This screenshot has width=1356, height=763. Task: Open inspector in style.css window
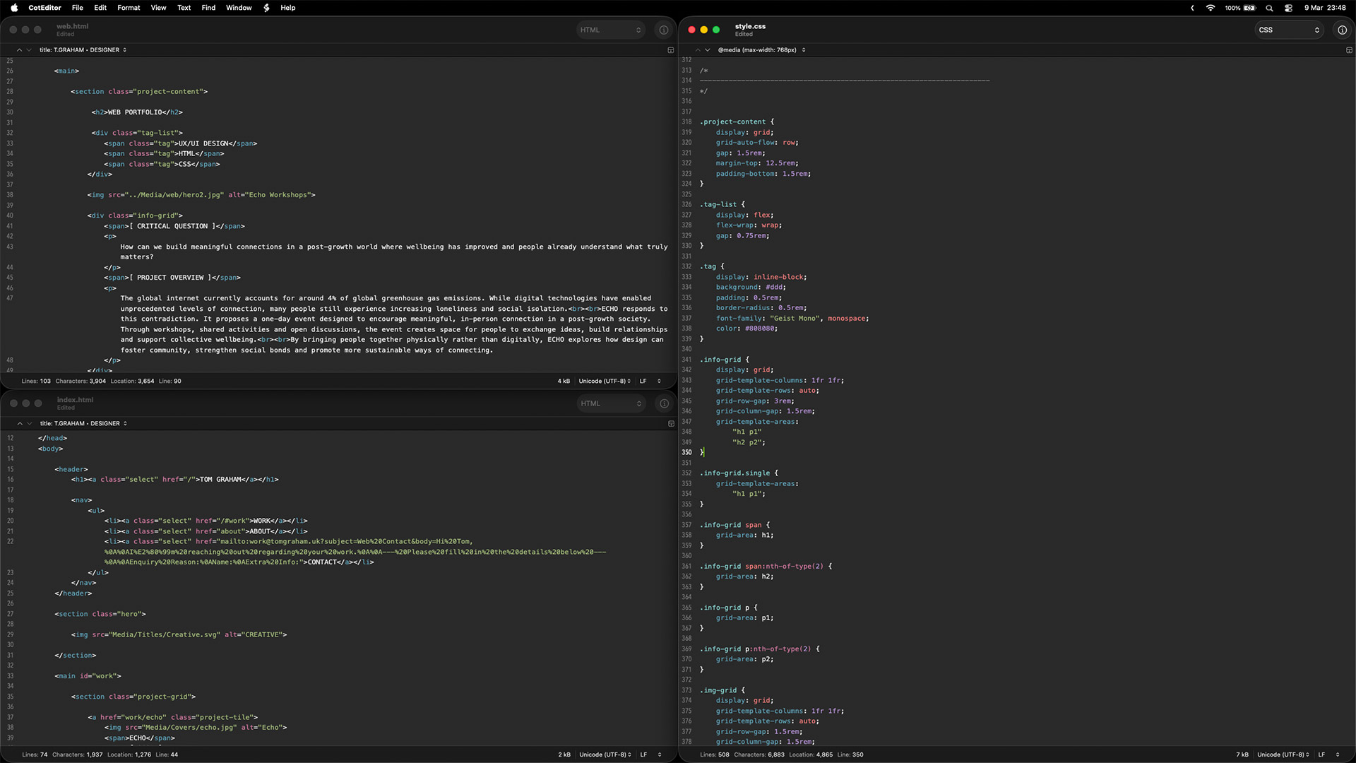tap(1342, 30)
